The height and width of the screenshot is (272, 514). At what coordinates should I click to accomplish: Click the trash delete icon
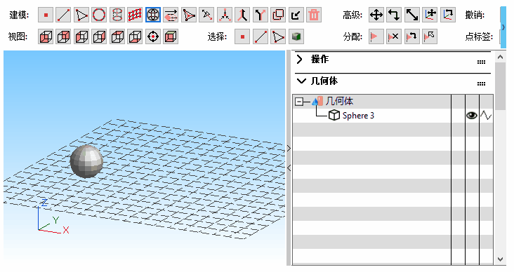point(314,15)
